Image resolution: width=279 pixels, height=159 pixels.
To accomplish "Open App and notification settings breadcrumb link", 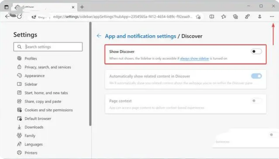I will pos(141,36).
